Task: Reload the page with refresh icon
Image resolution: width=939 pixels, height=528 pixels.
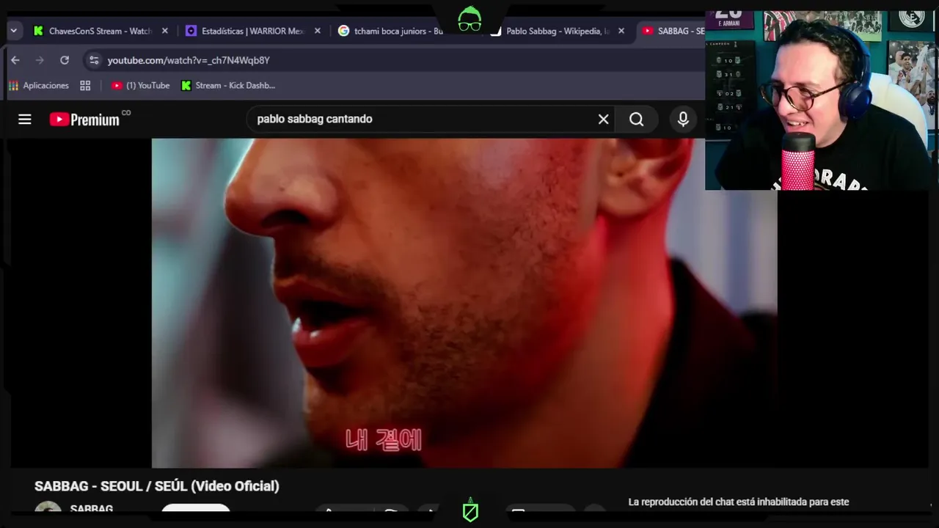Action: [65, 60]
